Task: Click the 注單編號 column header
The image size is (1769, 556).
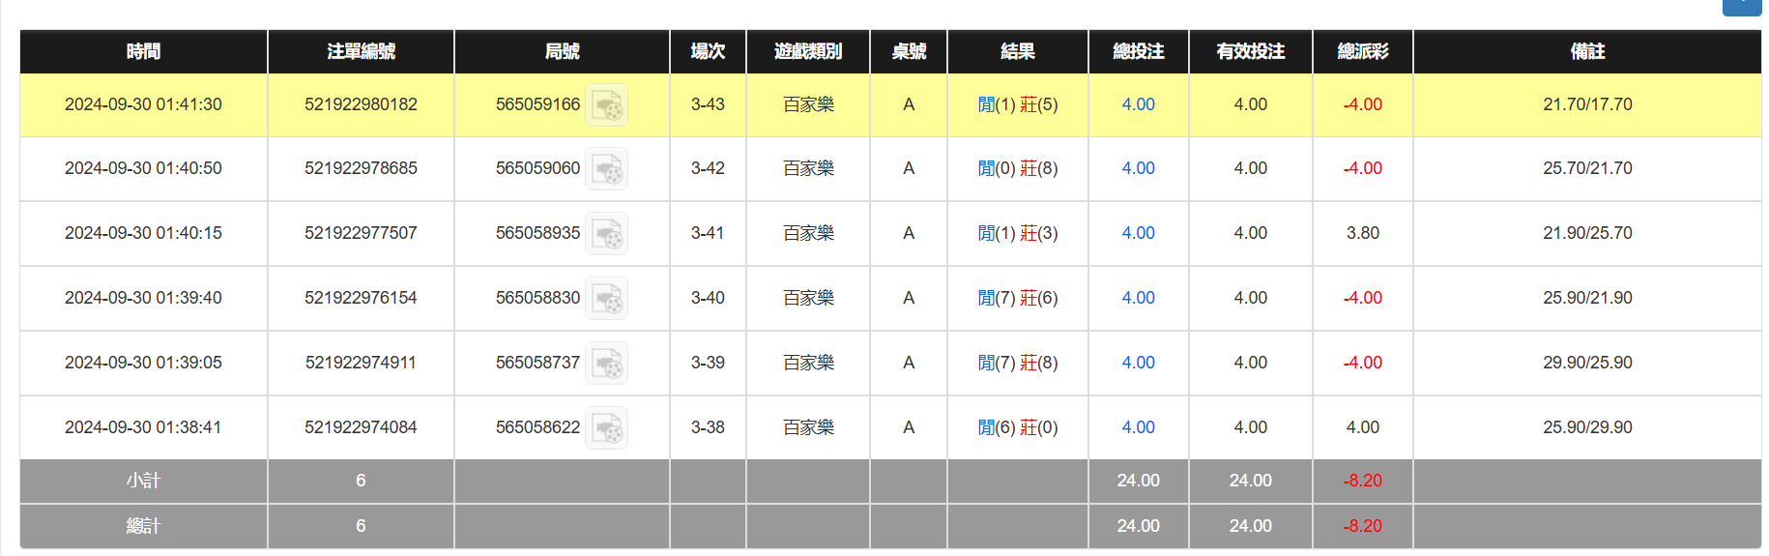Action: click(x=361, y=51)
